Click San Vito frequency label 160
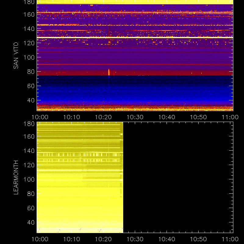 [29, 14]
